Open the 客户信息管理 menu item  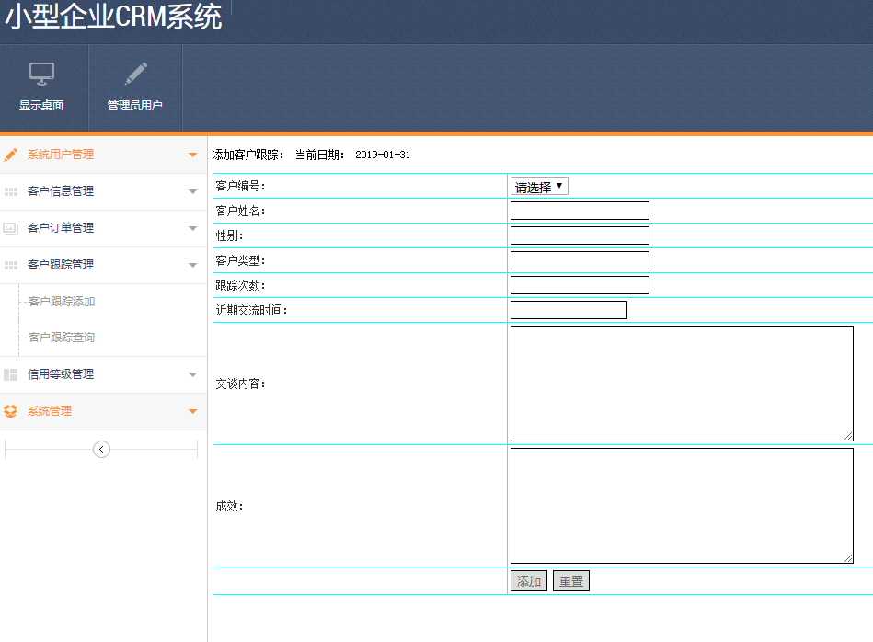tap(104, 191)
